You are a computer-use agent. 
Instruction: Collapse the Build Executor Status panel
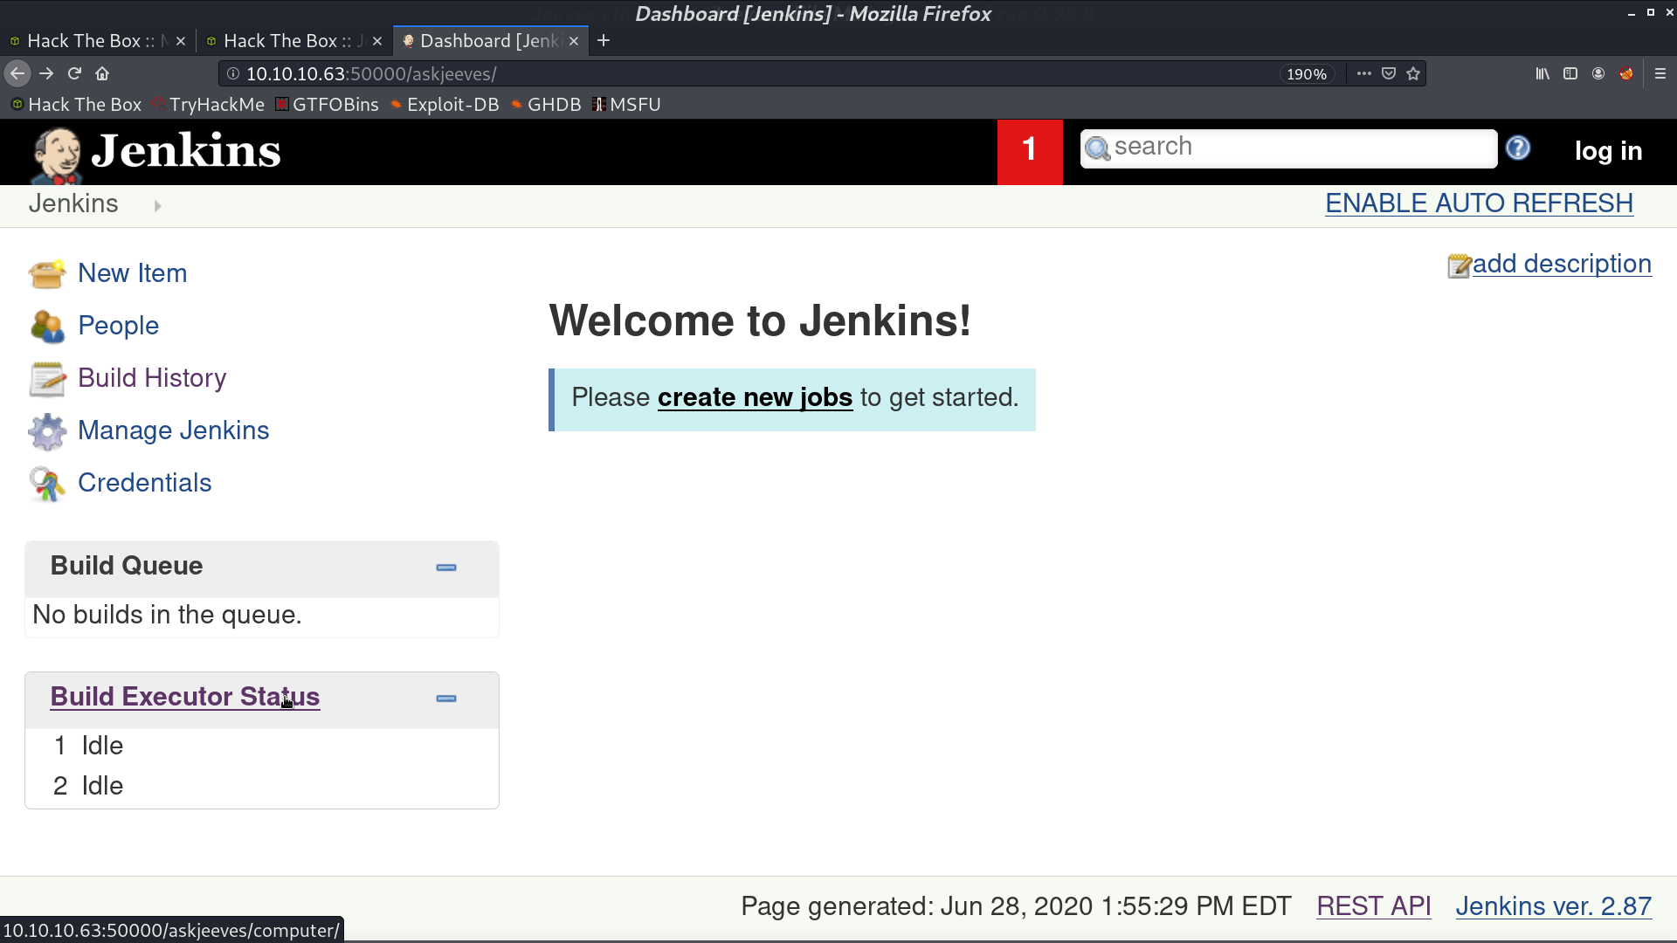tap(446, 699)
